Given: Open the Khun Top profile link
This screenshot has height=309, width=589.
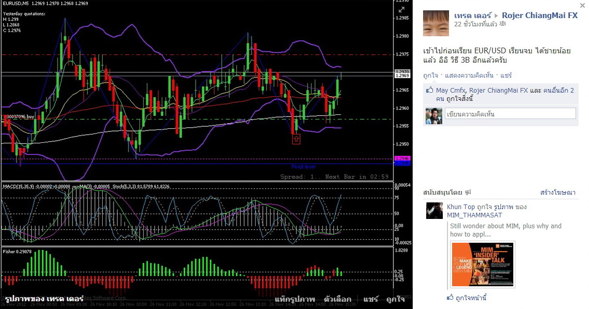Looking at the screenshot, I should pyautogui.click(x=461, y=207).
